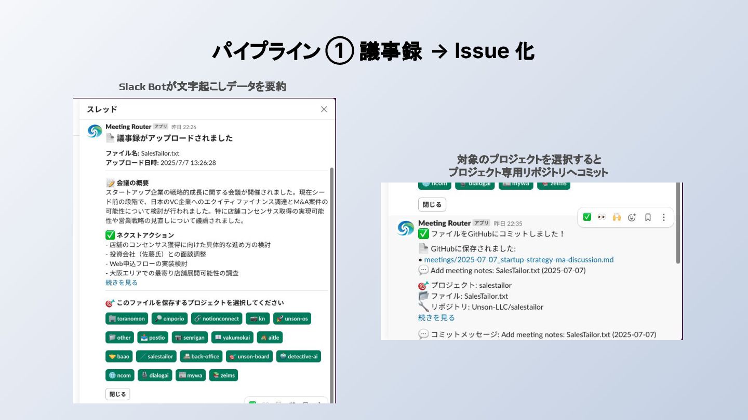Click Meeting Router avatar in the 22:26 message
Image resolution: width=748 pixels, height=420 pixels.
click(x=95, y=131)
